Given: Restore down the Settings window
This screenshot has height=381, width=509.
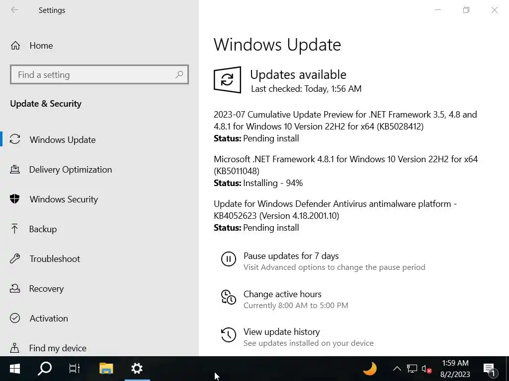Looking at the screenshot, I should (466, 10).
